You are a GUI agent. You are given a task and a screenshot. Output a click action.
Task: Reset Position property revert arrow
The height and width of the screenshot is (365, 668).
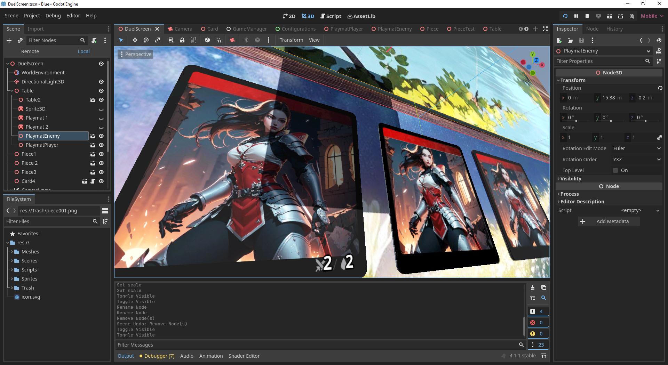[660, 88]
